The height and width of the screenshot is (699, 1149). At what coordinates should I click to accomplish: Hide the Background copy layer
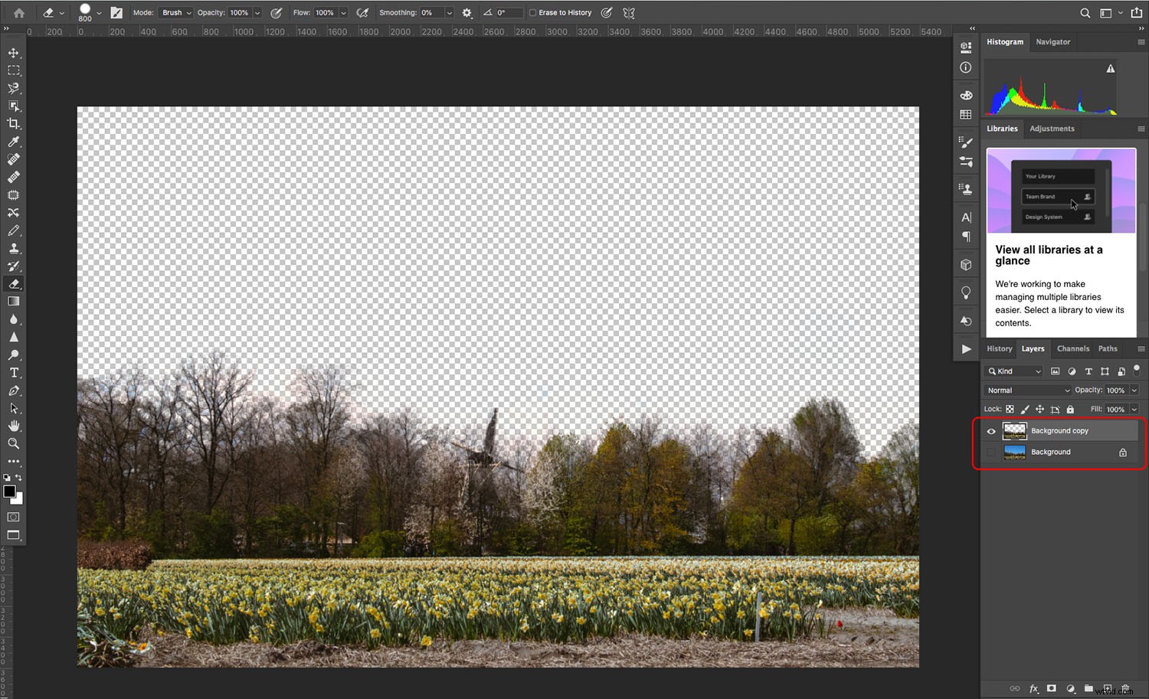click(991, 431)
